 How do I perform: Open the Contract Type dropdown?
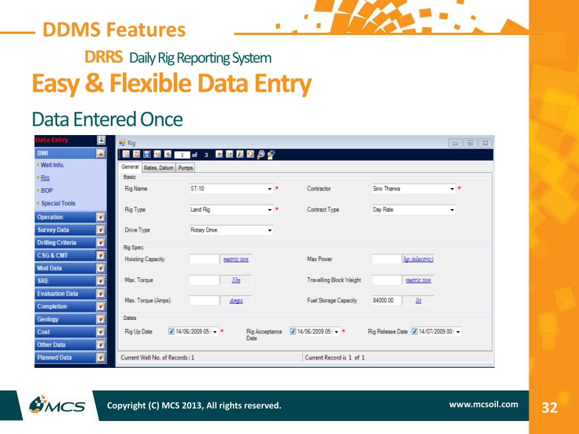(452, 210)
